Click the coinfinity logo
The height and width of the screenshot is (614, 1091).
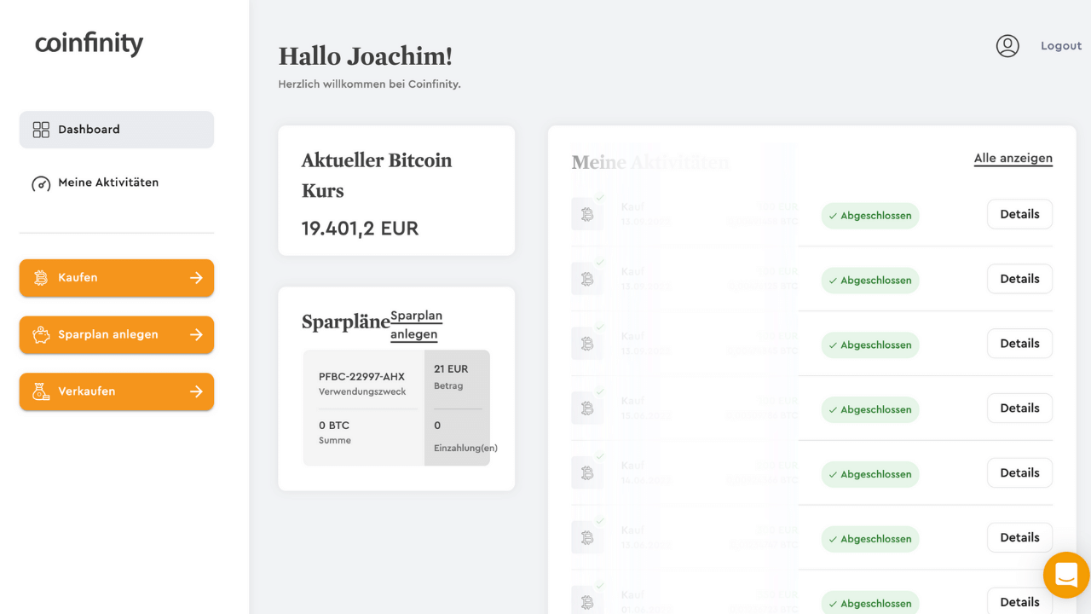[89, 43]
